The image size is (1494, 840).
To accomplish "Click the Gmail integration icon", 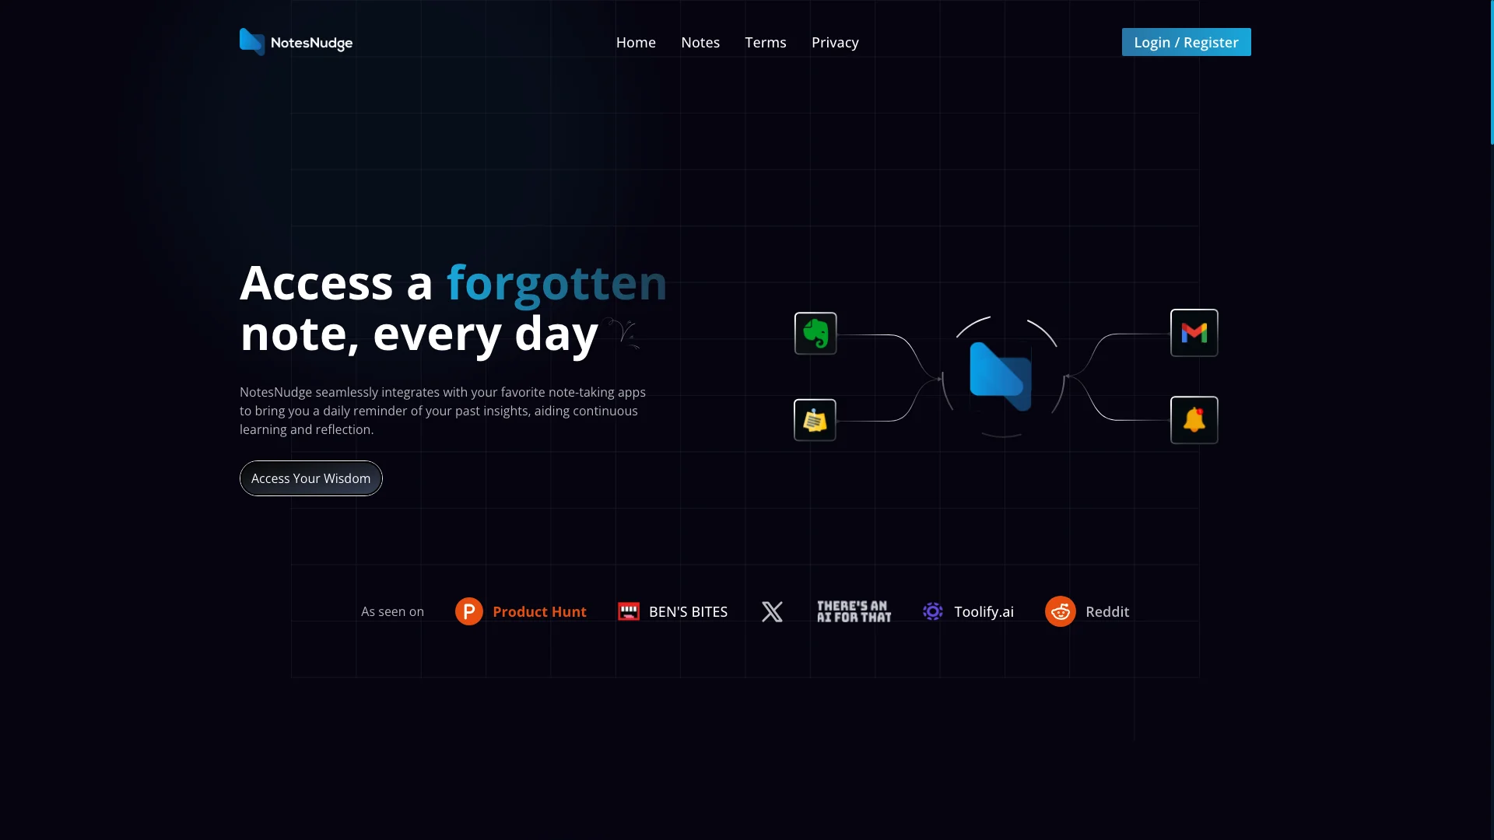I will click(1194, 332).
